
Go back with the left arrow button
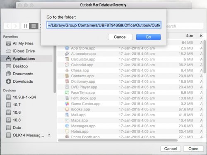pyautogui.click(x=8, y=26)
